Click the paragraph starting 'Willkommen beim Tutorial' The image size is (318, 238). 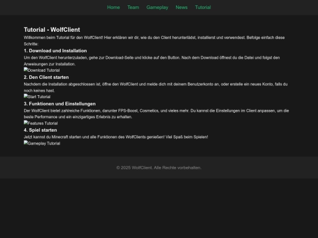click(154, 41)
